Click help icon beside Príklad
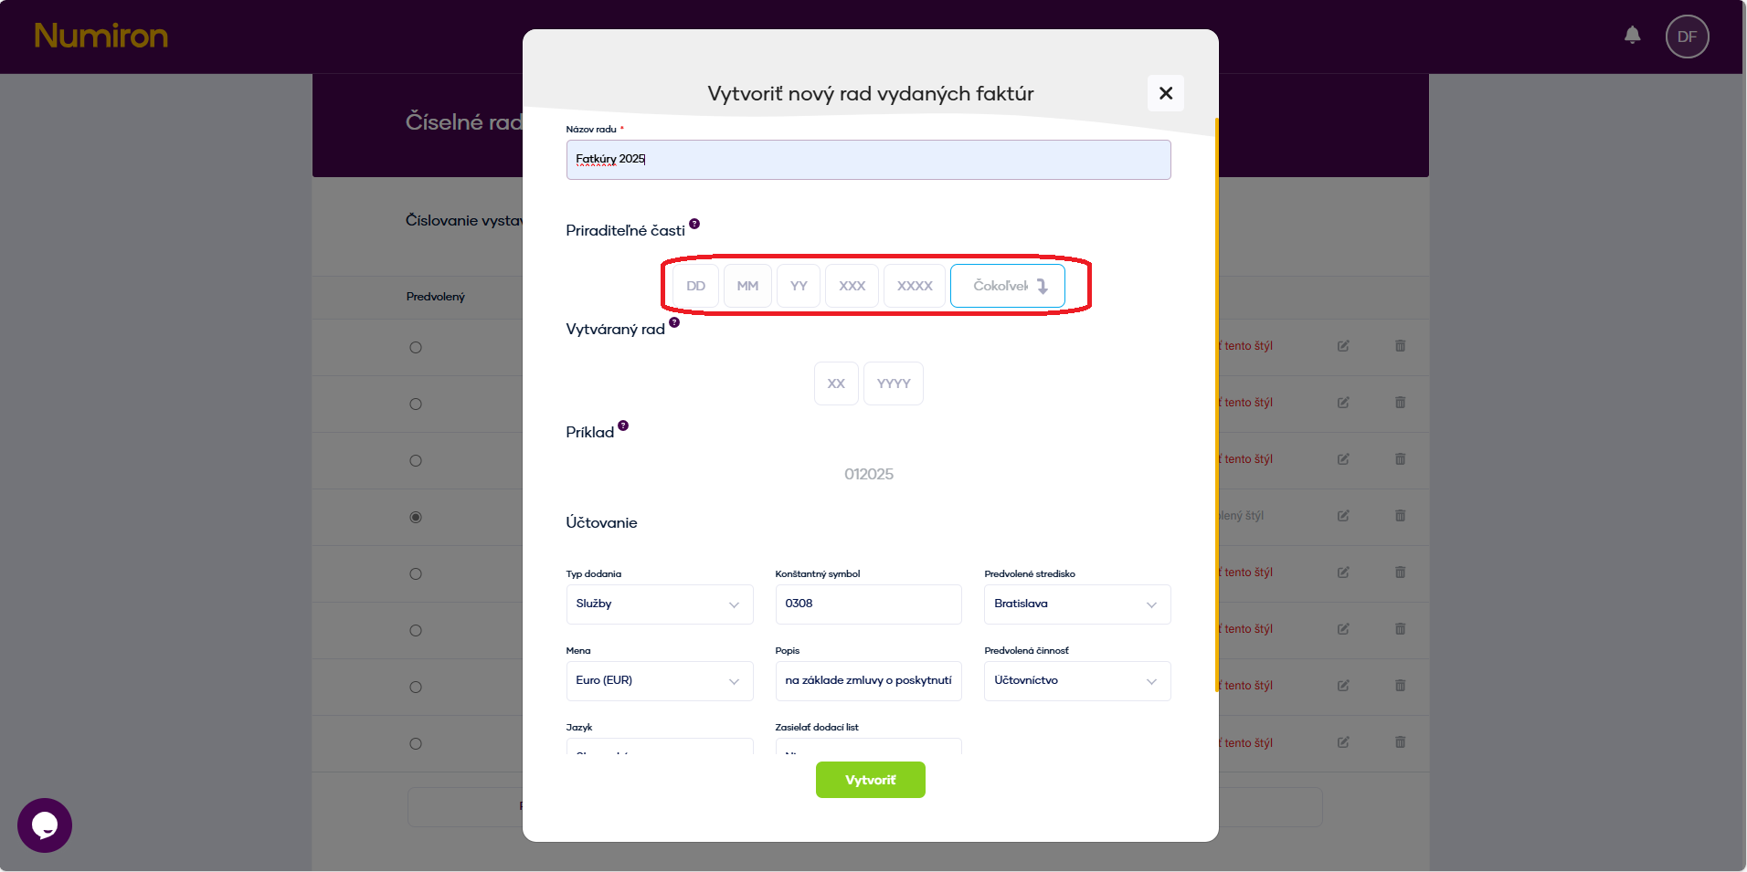This screenshot has width=1747, height=872. (623, 425)
